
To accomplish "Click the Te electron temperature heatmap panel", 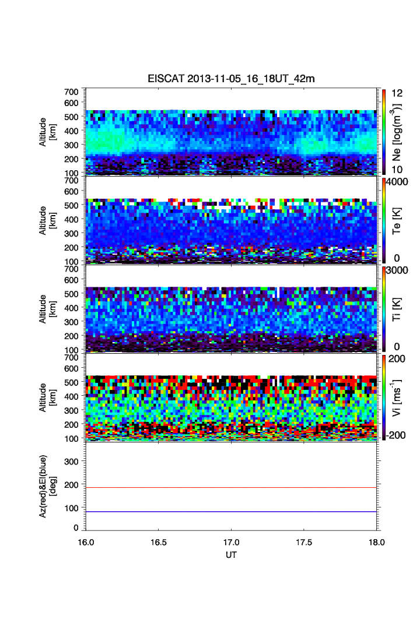I will [x=231, y=220].
